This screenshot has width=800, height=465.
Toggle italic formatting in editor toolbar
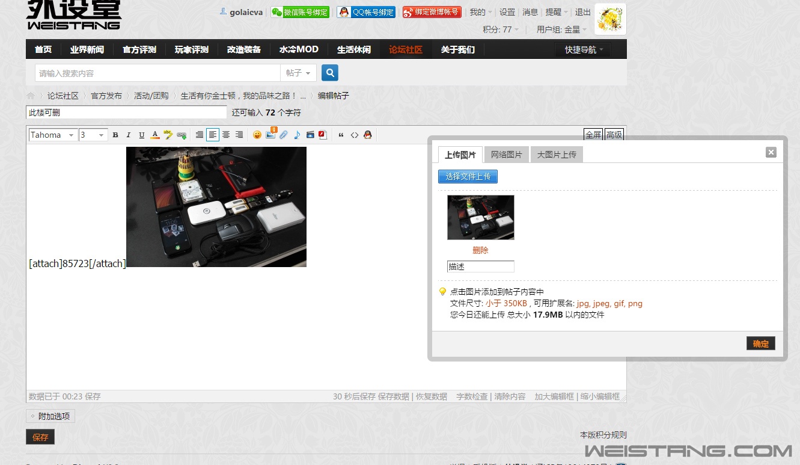click(x=128, y=135)
